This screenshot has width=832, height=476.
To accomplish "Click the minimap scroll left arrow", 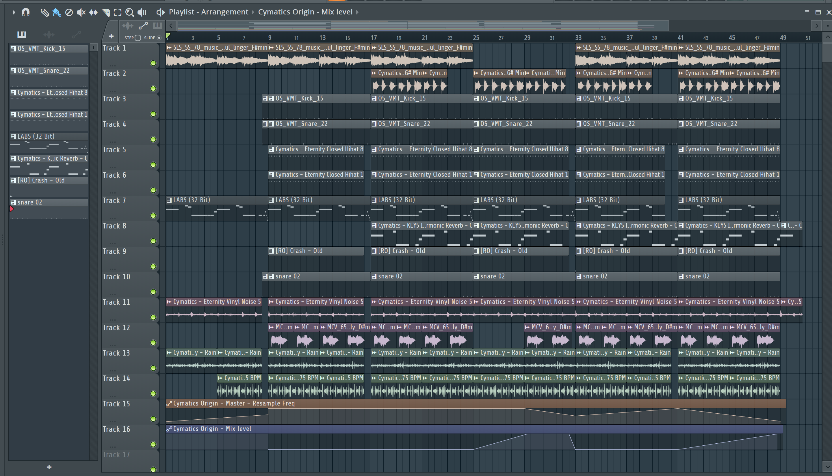I will coord(171,25).
